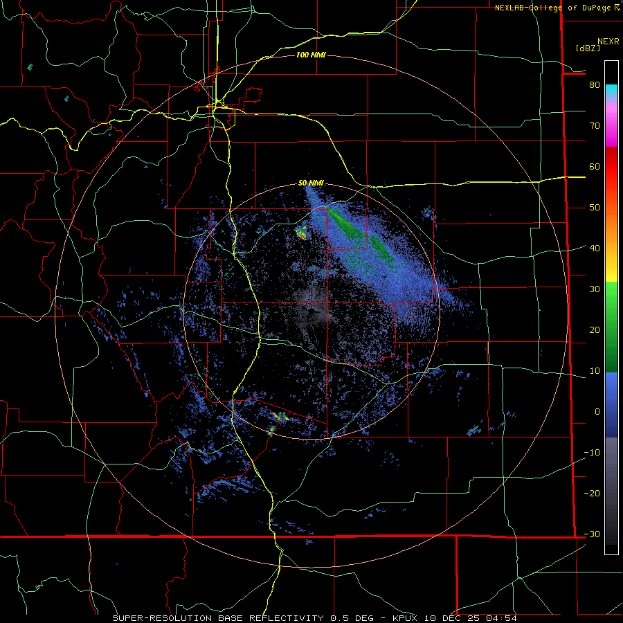Click the 20 value on dBZ scale
623x623 pixels.
pyautogui.click(x=595, y=329)
